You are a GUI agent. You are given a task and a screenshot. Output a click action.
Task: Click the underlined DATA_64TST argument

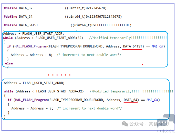pyautogui.click(x=132, y=46)
